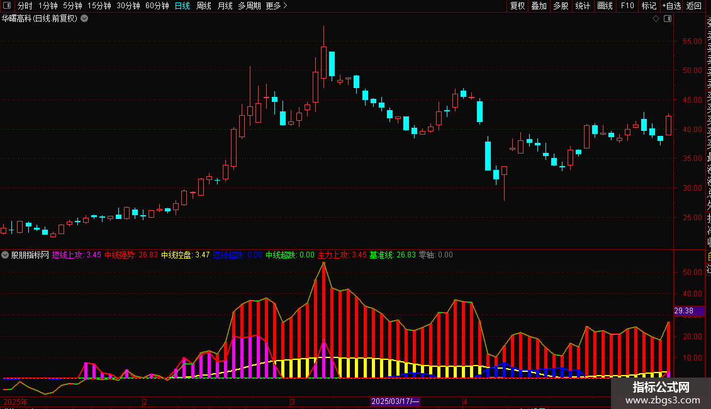
Task: Select the 日线 daily chart tab
Action: coord(182,6)
